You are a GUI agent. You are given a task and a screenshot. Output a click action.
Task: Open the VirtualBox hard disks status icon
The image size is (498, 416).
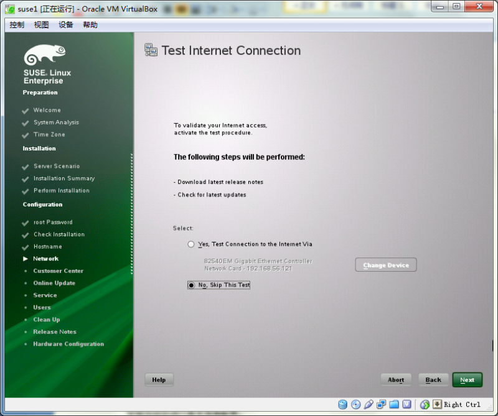coord(342,404)
